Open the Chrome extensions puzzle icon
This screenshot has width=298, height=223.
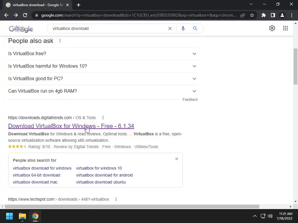(264, 15)
